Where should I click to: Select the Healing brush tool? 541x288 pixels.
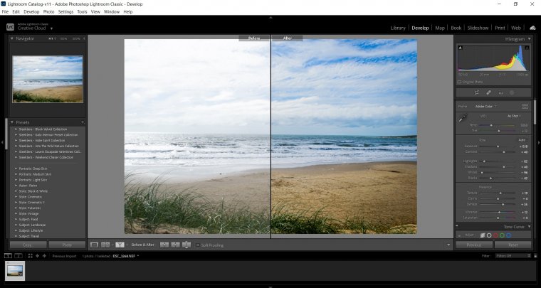488,92
